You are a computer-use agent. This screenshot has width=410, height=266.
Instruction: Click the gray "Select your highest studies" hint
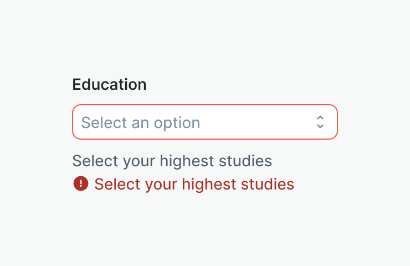[172, 161]
